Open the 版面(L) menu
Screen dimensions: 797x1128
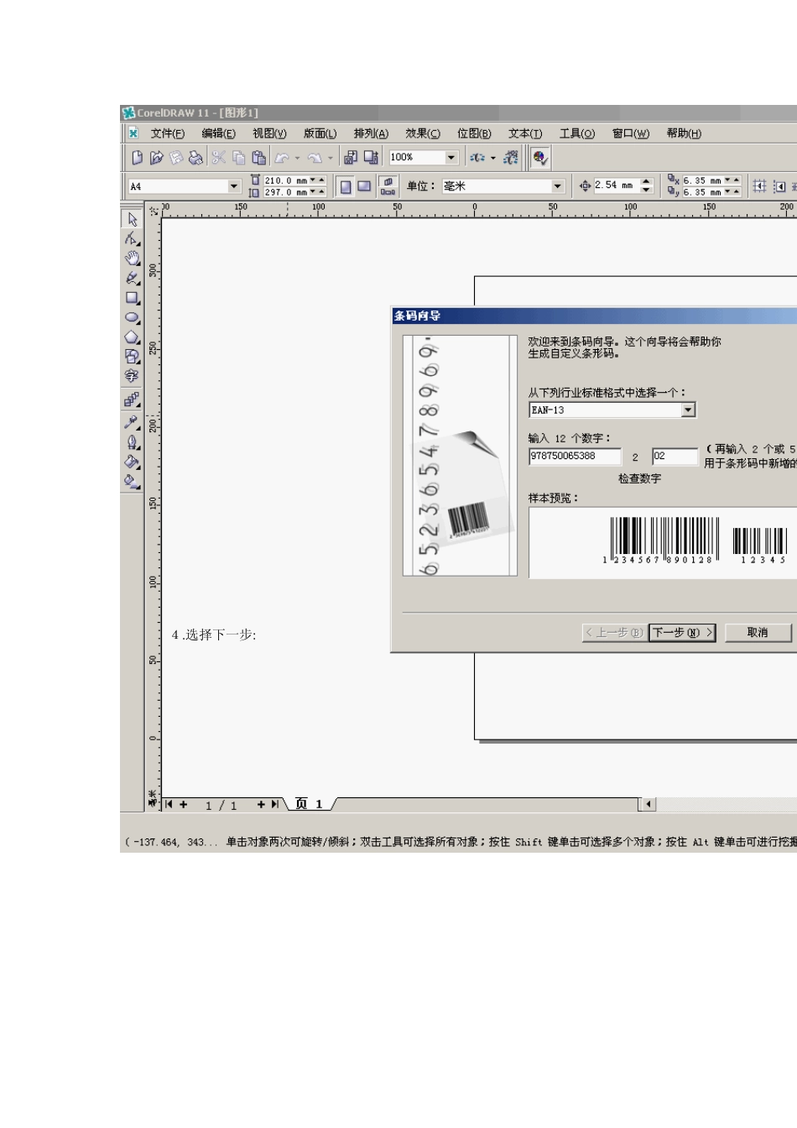(320, 133)
